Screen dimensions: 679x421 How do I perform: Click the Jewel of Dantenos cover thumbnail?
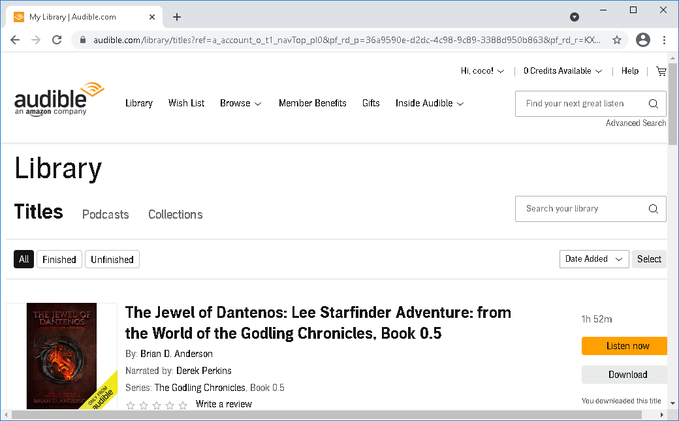pyautogui.click(x=61, y=356)
